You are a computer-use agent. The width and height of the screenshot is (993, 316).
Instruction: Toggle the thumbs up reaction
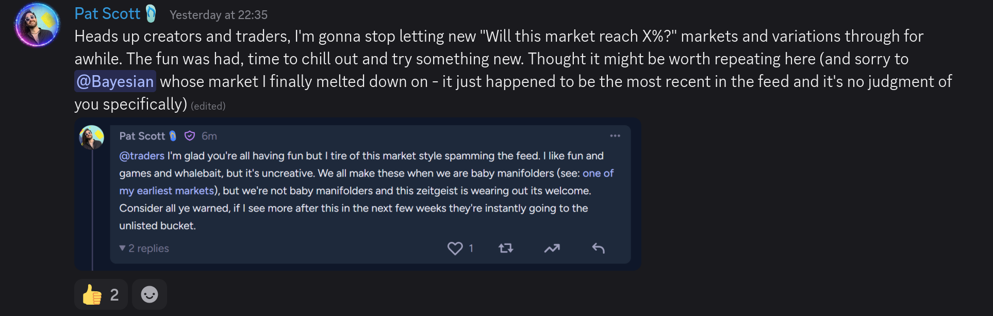(x=101, y=294)
